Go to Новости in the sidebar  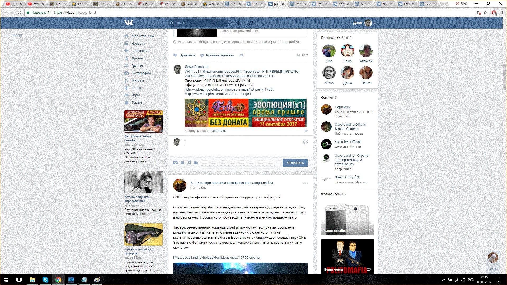pyautogui.click(x=135, y=44)
